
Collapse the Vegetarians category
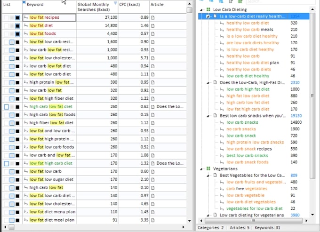tap(201, 169)
